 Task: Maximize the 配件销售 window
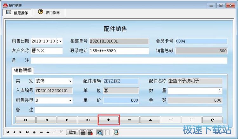(221, 6)
